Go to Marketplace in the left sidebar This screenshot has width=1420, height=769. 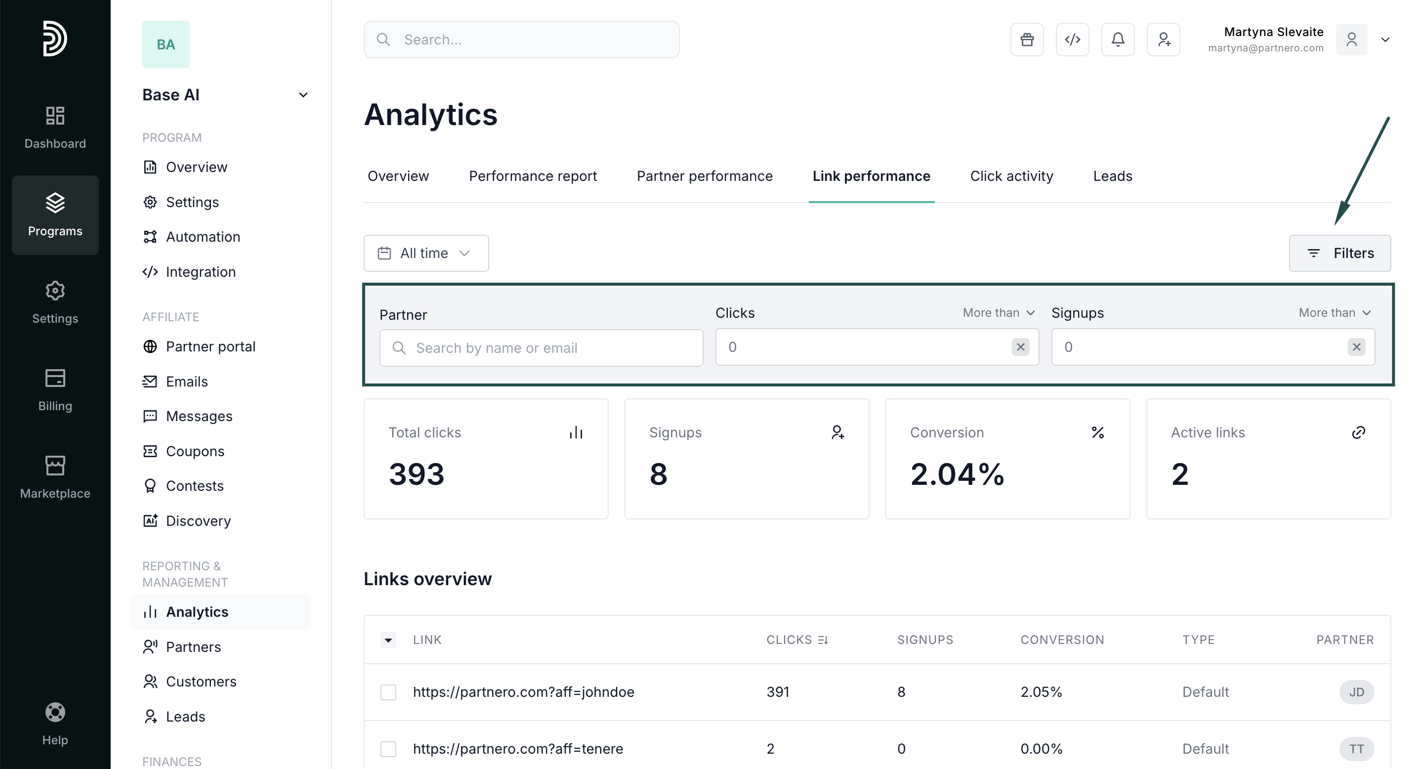[x=55, y=477]
